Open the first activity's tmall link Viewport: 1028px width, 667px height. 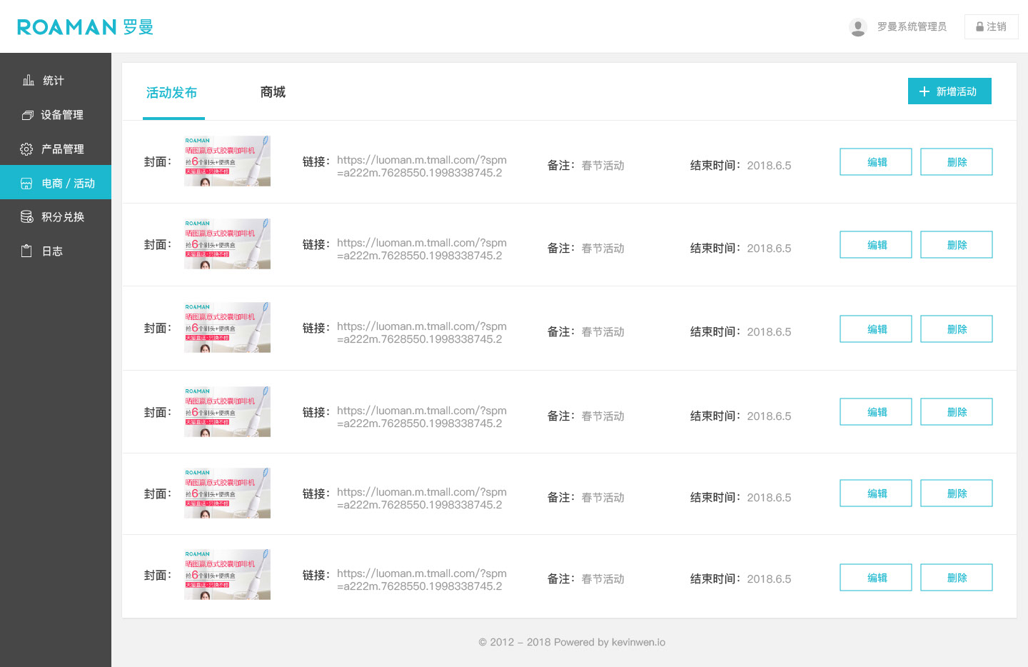(421, 166)
